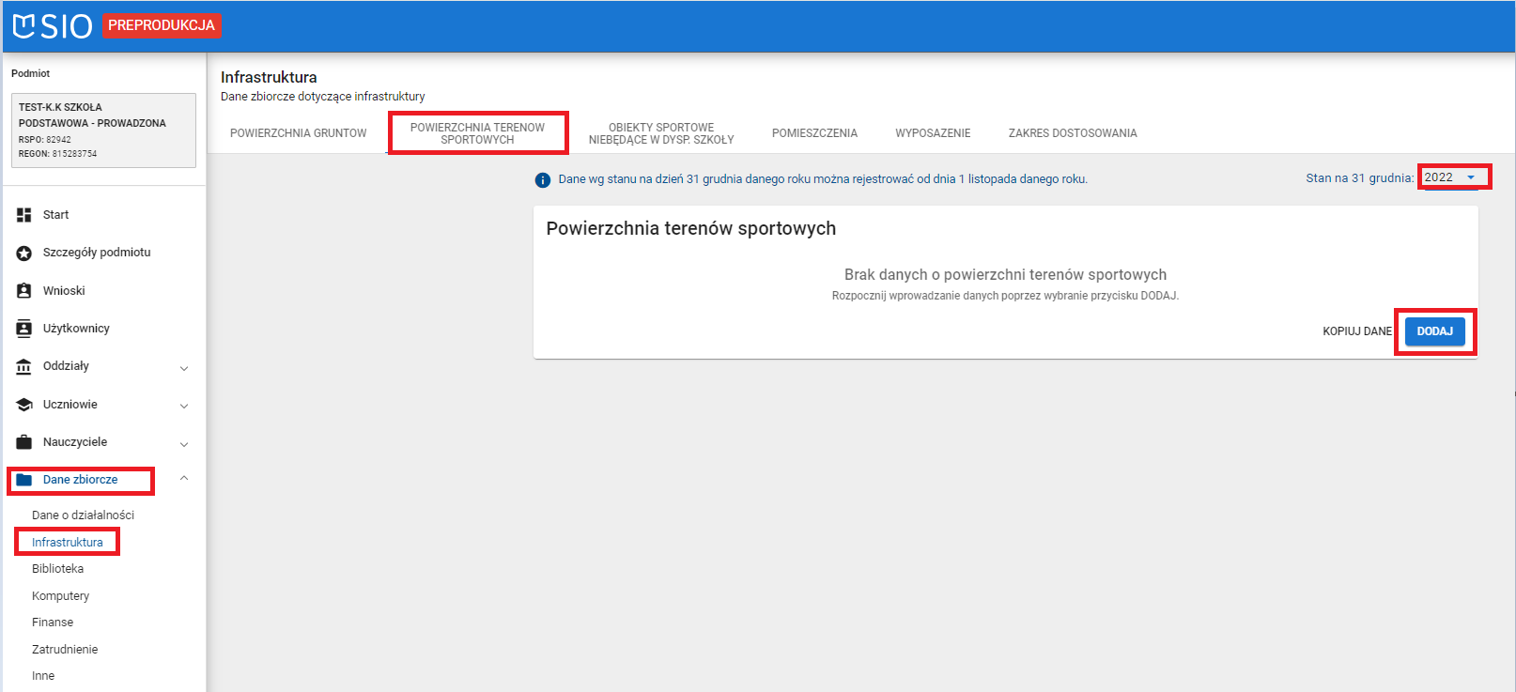Expand the Nauczyciele menu chevron
Viewport: 1516px width, 692px height.
click(184, 444)
